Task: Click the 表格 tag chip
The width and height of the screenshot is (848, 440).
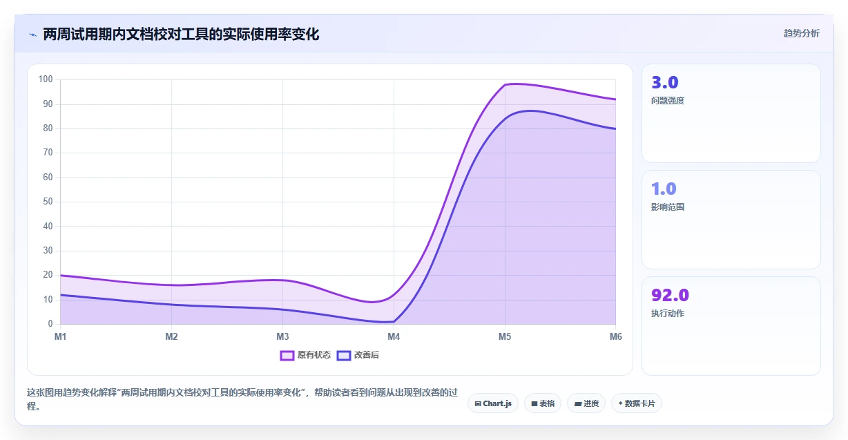Action: (543, 403)
